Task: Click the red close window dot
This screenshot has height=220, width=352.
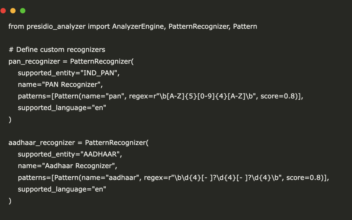Action: (3, 11)
